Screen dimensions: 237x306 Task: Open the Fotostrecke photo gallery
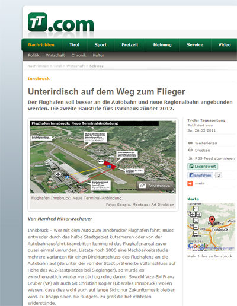tap(155, 186)
